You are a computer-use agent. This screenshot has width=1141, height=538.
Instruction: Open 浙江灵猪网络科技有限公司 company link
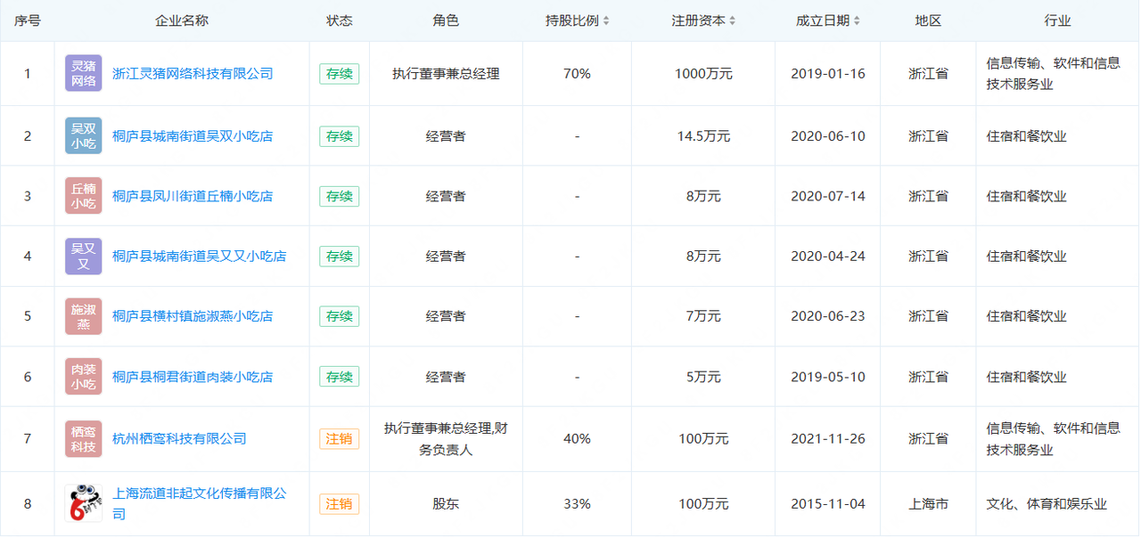click(x=193, y=74)
